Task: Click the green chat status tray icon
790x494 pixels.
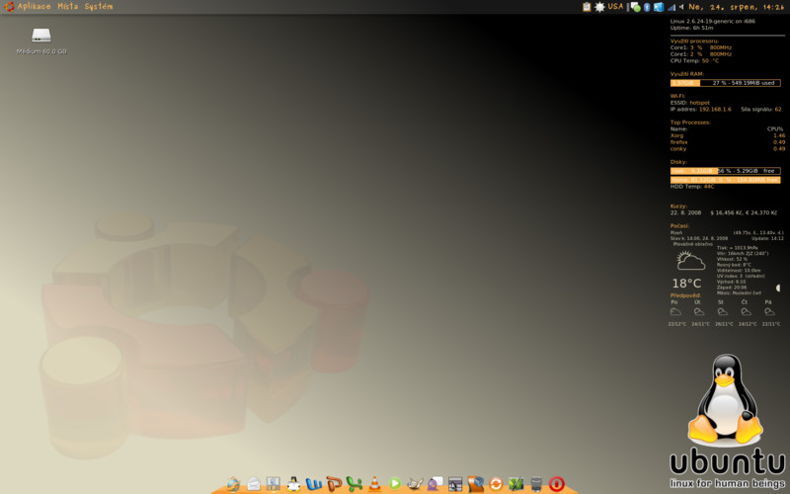Action: [x=636, y=7]
